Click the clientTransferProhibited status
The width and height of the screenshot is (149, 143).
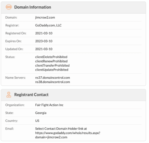pyautogui.click(x=52, y=66)
